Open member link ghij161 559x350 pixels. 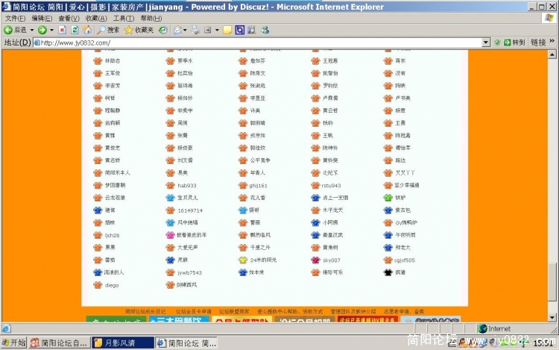pyautogui.click(x=259, y=186)
